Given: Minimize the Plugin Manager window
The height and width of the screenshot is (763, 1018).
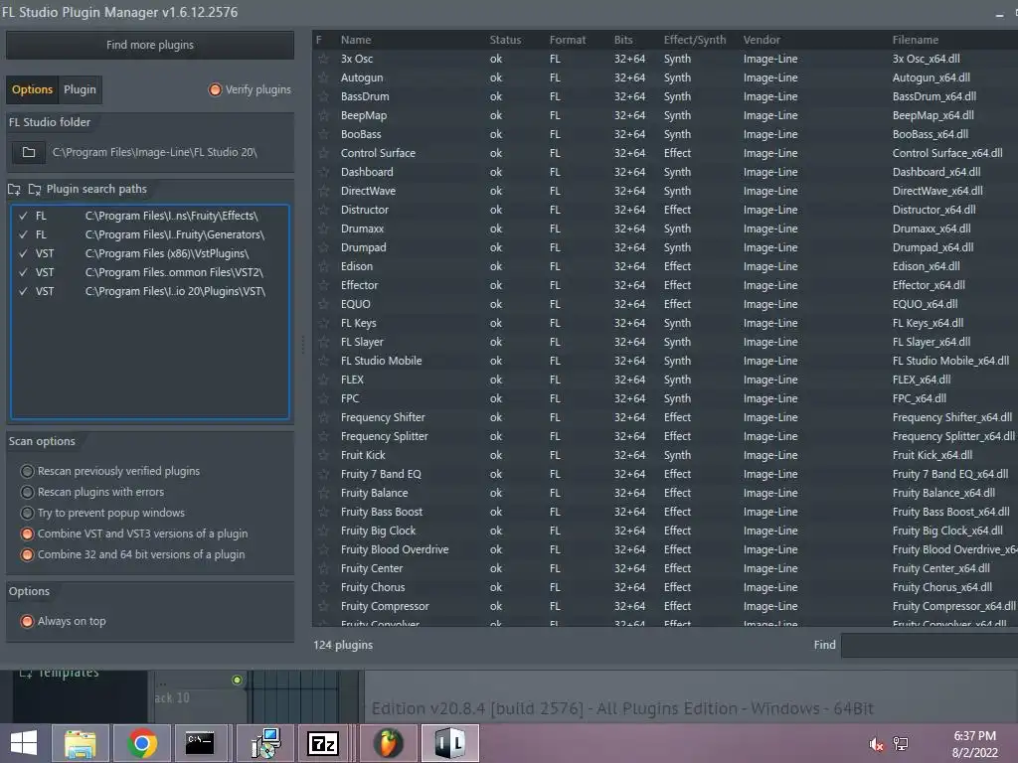Looking at the screenshot, I should click(x=999, y=13).
